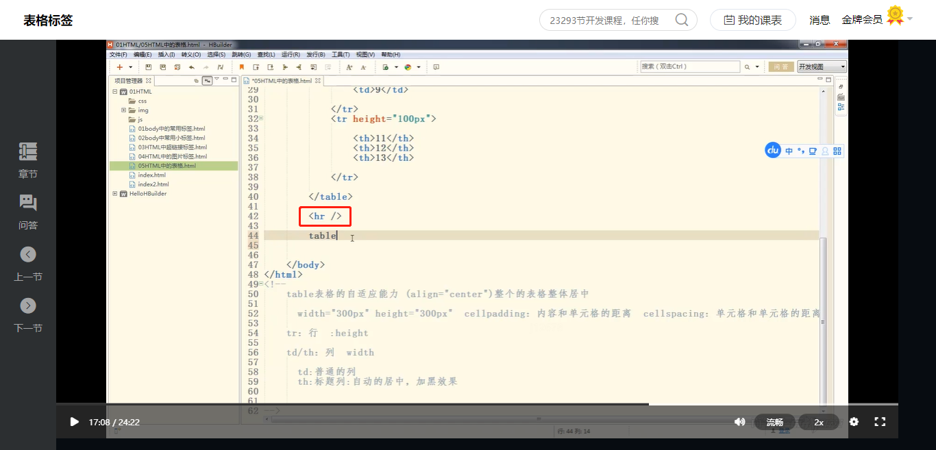936x450 pixels.
Task: Collapse the 01HTML project node
Action: [114, 92]
